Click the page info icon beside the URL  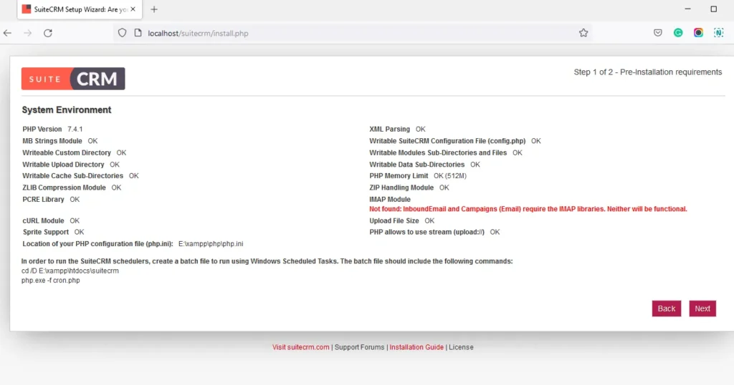click(138, 33)
